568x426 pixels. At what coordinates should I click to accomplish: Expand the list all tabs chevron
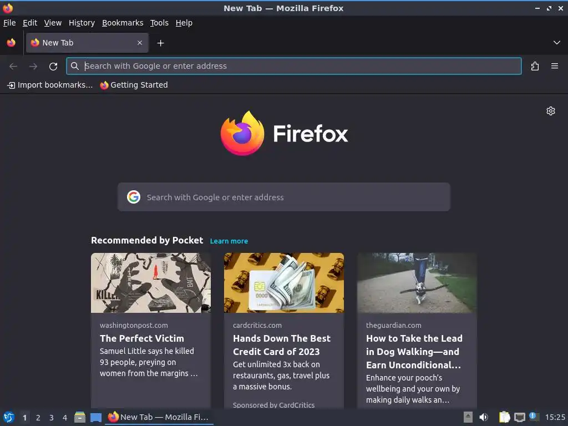(x=557, y=43)
